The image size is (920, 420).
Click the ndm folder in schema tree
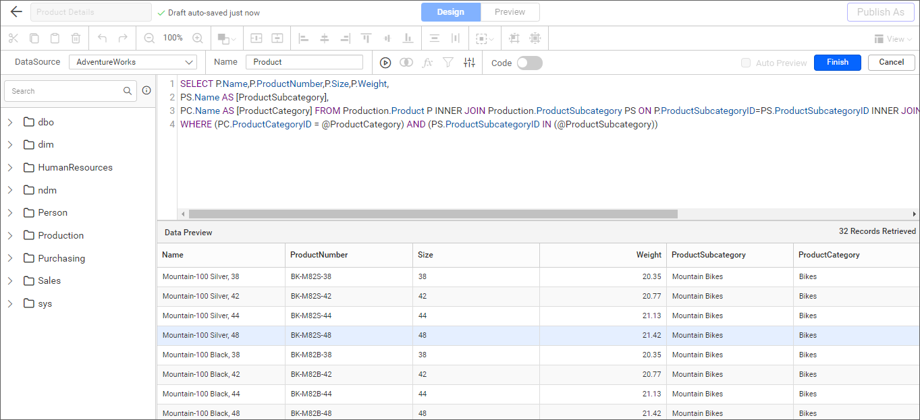point(40,190)
